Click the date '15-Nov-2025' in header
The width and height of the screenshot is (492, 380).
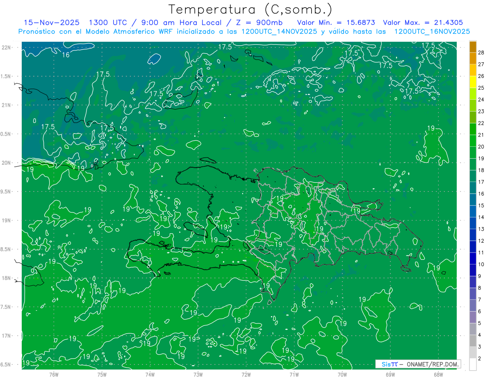point(52,23)
